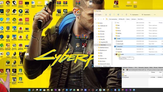Open taskbar Search magnifier

33,90
